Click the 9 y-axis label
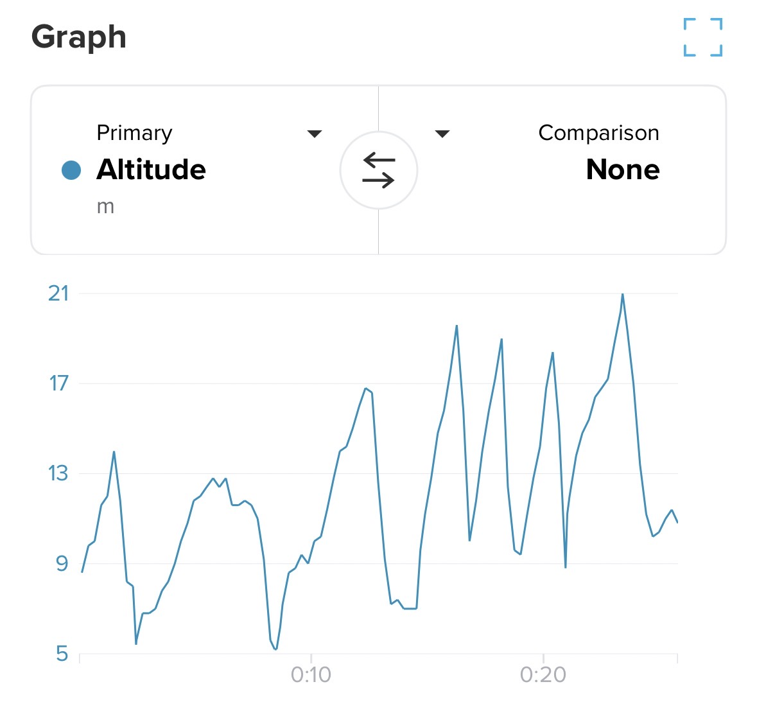This screenshot has width=757, height=727. point(62,563)
